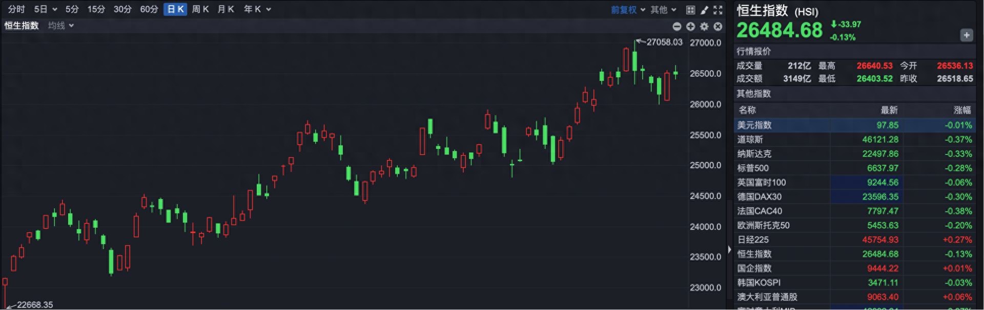Close indicator with the circled X icon
Viewport: 984px width, 310px height.
718,27
